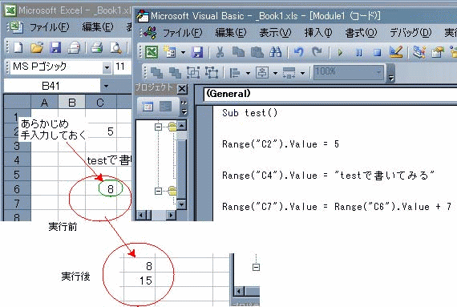Open the Name Box dropdown arrow
The height and width of the screenshot is (307, 457).
tap(106, 86)
